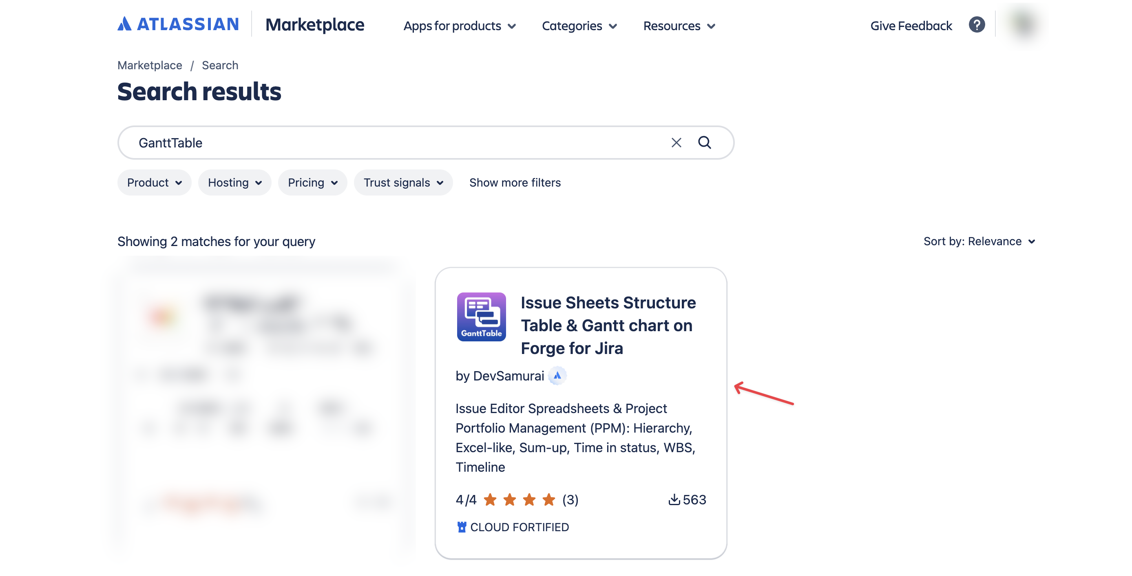Click into the GanttTable search field

tap(396, 143)
